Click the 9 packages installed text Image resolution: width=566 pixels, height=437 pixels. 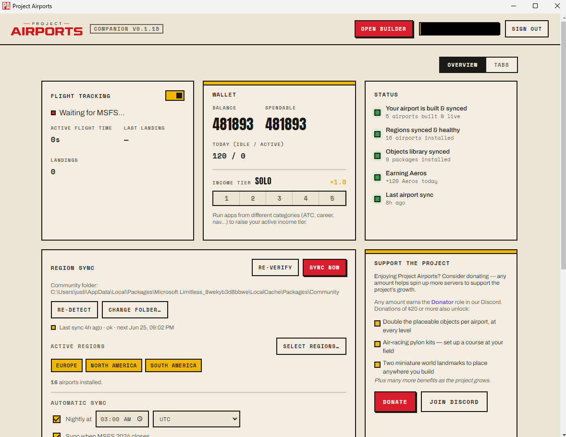tap(418, 159)
